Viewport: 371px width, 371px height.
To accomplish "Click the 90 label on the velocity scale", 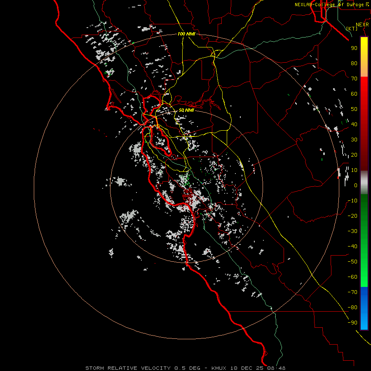I will (354, 48).
